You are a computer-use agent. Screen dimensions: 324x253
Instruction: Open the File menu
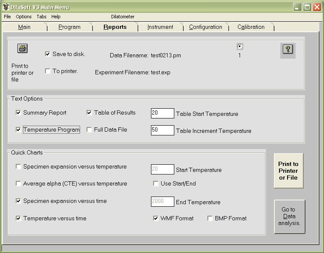tap(7, 17)
